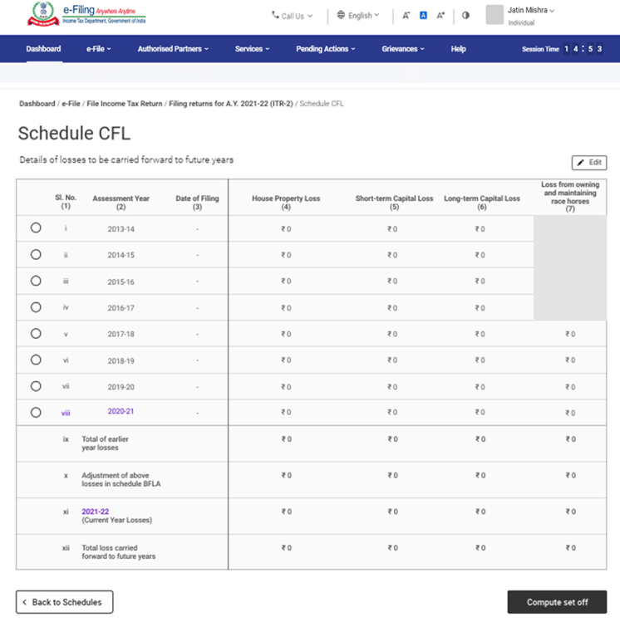Click the e-Filing portal logo
The width and height of the screenshot is (620, 622).
coord(86,14)
